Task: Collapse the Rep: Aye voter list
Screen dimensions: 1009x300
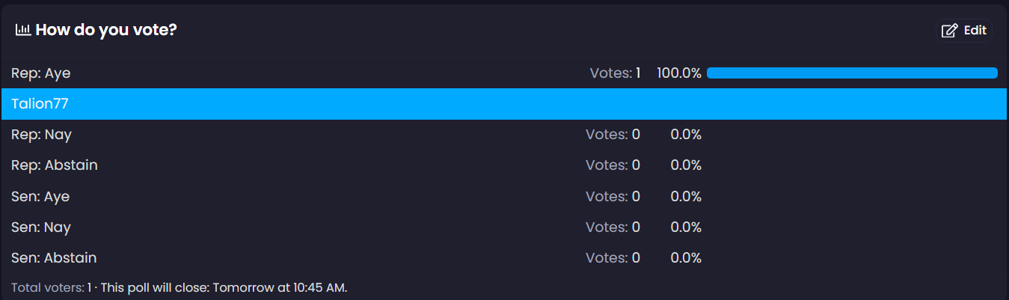Action: pos(41,73)
